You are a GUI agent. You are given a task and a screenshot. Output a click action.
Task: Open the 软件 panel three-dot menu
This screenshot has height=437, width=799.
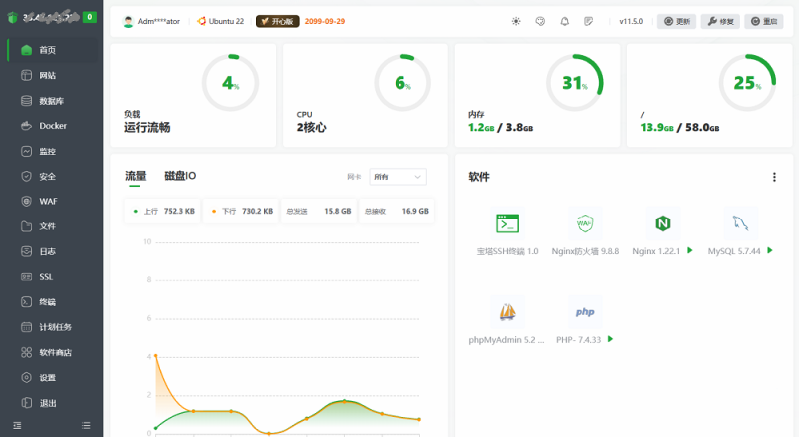coord(774,177)
